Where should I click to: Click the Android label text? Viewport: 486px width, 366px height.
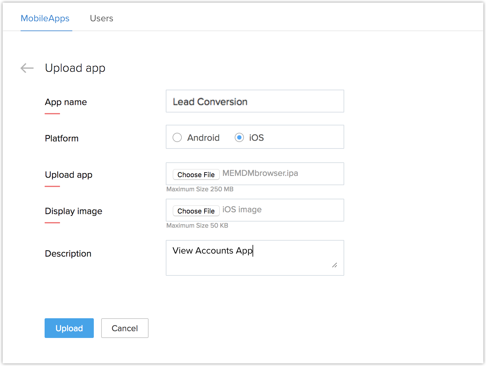pyautogui.click(x=203, y=138)
